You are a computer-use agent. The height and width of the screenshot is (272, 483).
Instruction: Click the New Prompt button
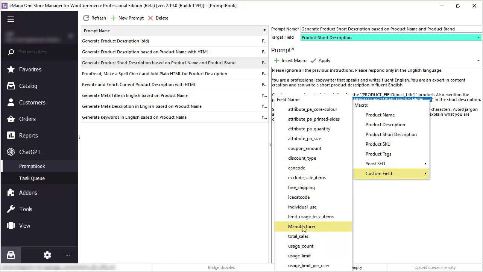coord(127,18)
